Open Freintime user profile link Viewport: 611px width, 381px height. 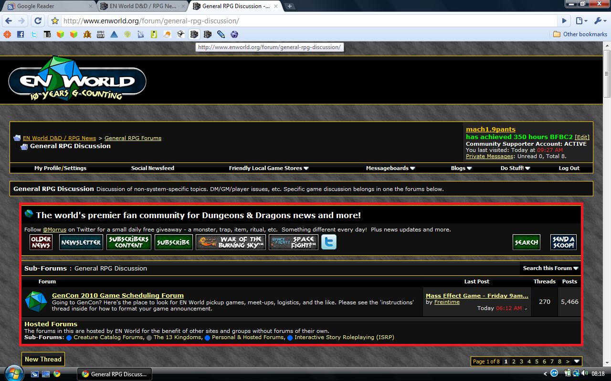pos(447,302)
